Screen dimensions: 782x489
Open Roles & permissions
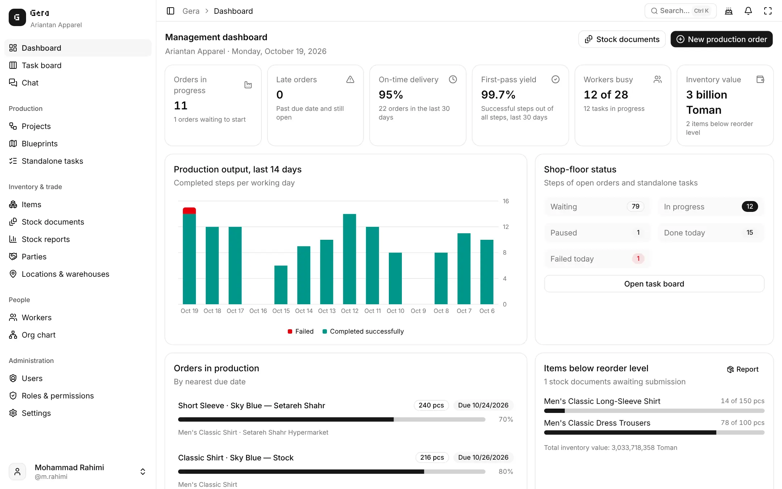point(78,396)
